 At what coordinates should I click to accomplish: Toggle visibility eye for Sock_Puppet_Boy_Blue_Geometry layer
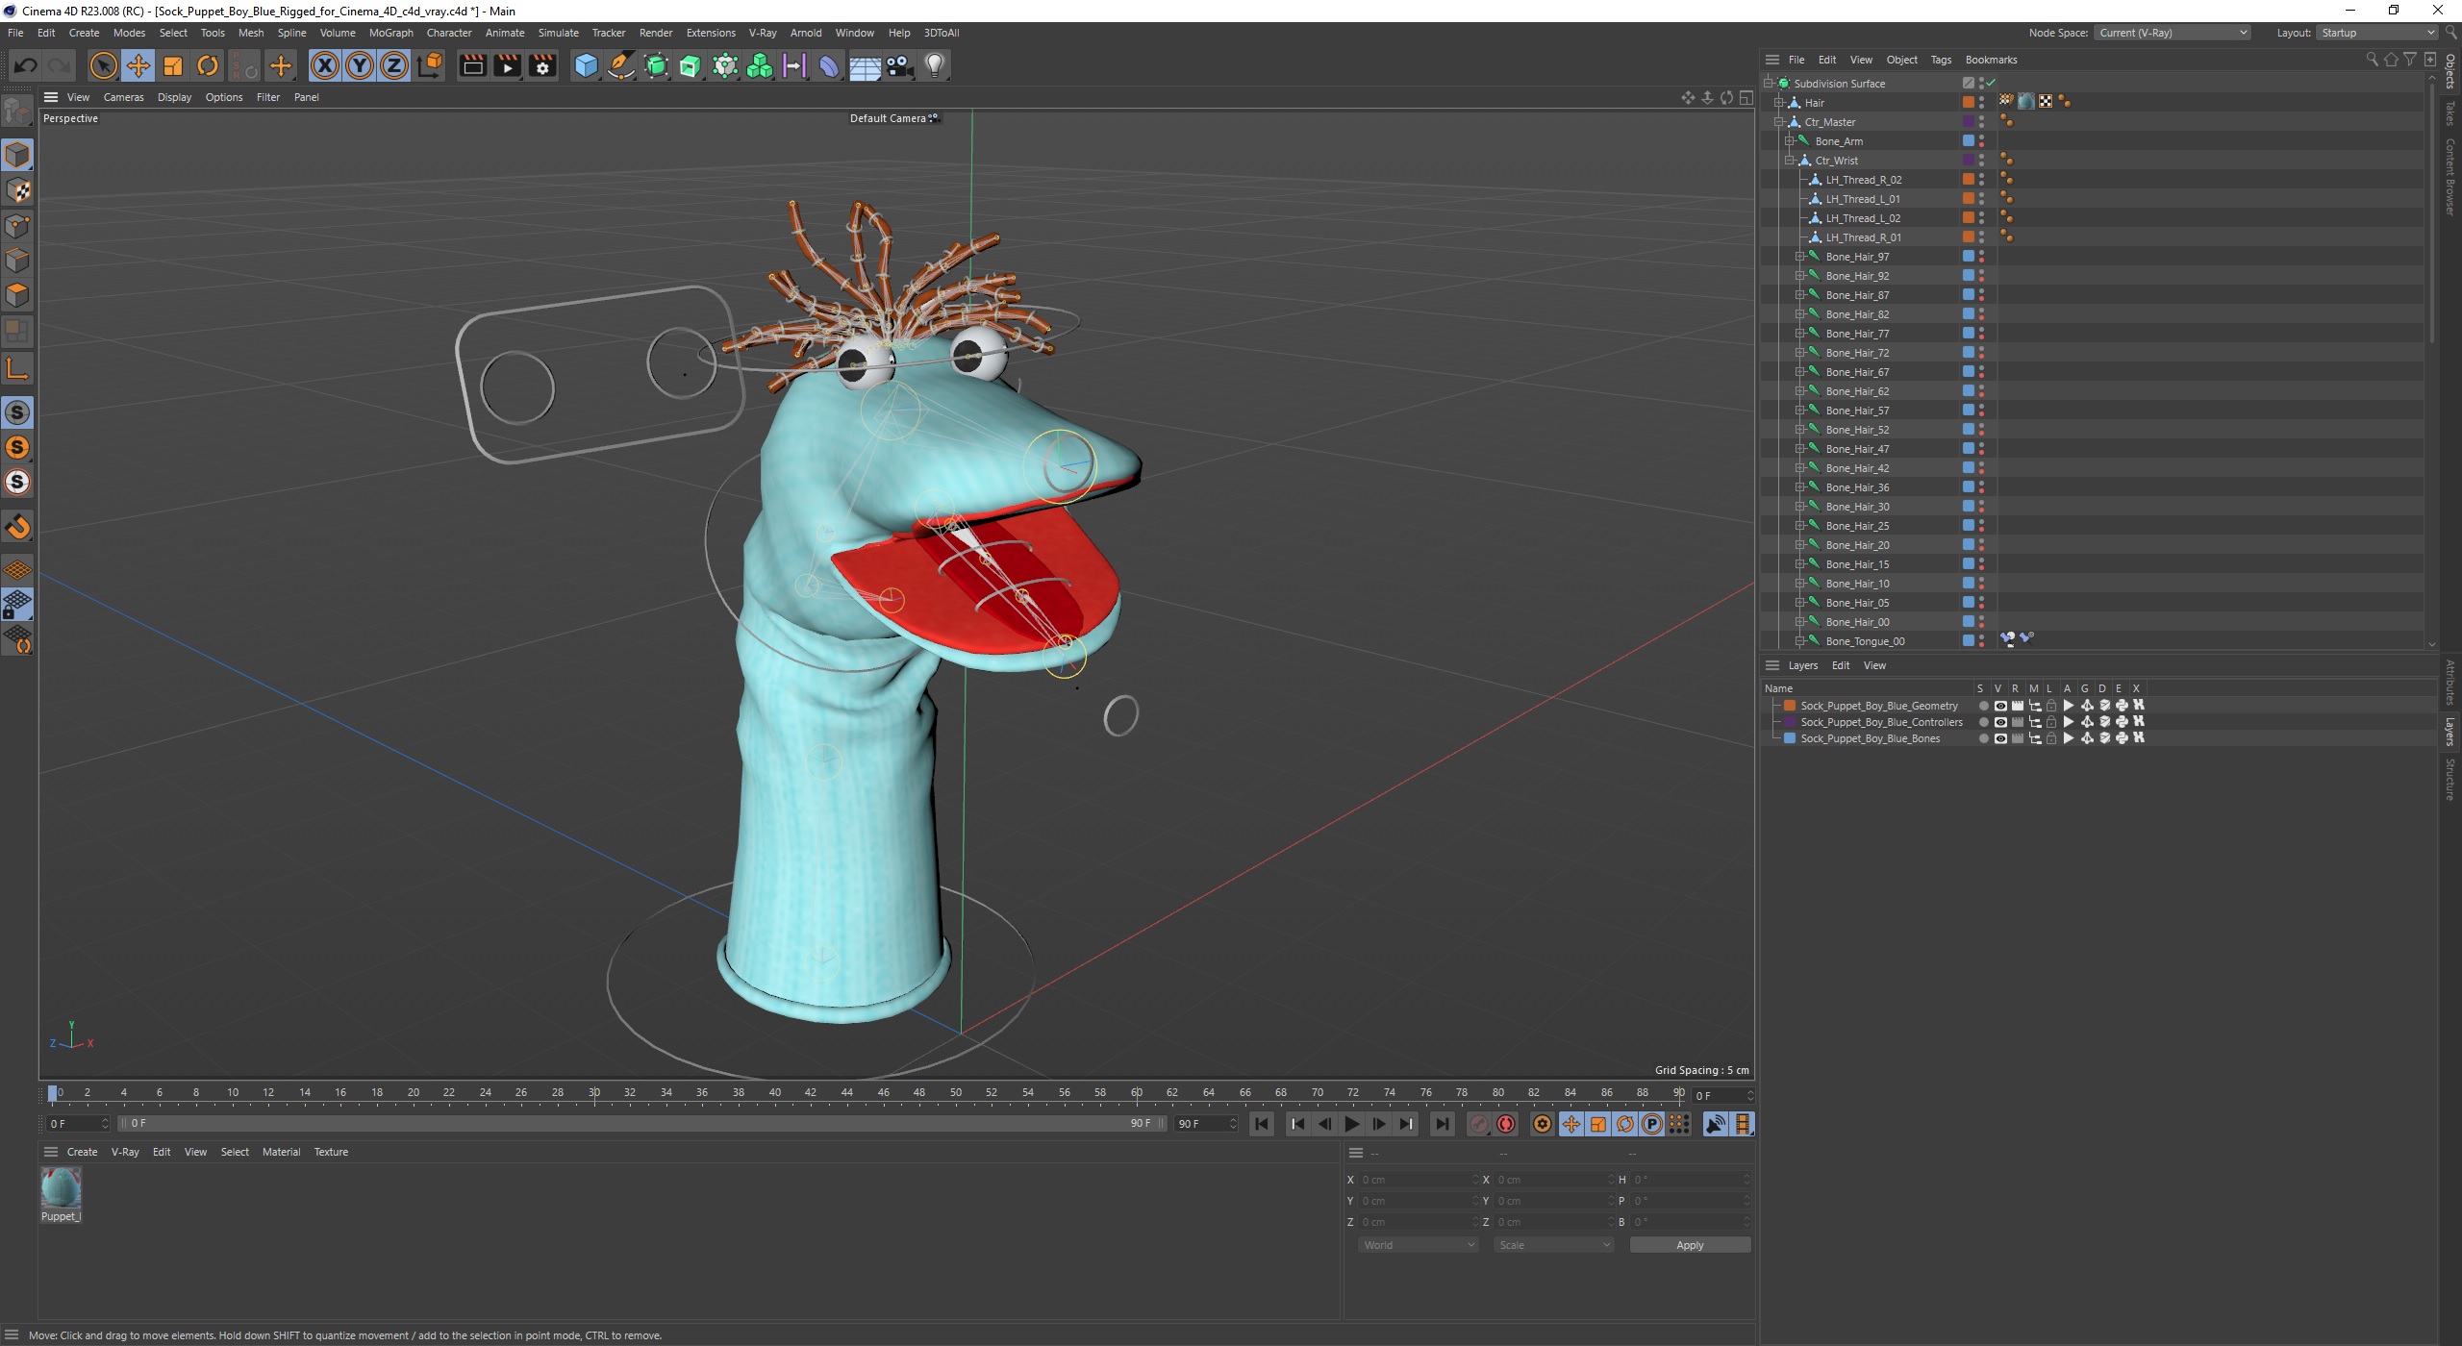2000,706
